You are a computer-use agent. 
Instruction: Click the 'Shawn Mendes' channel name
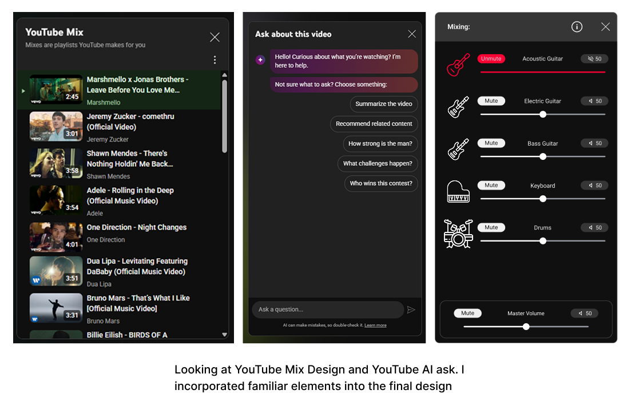108,176
